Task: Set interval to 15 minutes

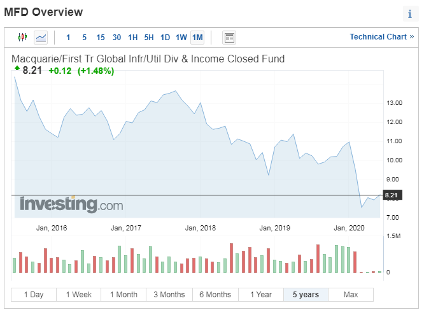Action: point(101,38)
